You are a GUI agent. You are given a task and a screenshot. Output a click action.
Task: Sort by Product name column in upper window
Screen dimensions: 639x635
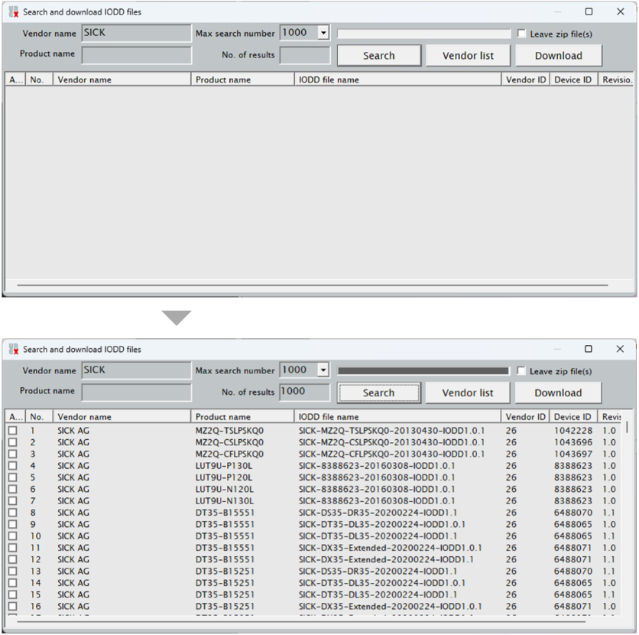[x=242, y=80]
